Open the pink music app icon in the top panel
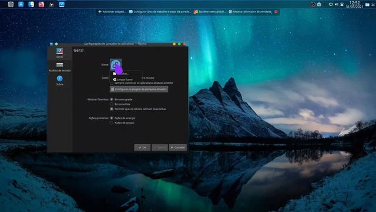 [x=41, y=4]
